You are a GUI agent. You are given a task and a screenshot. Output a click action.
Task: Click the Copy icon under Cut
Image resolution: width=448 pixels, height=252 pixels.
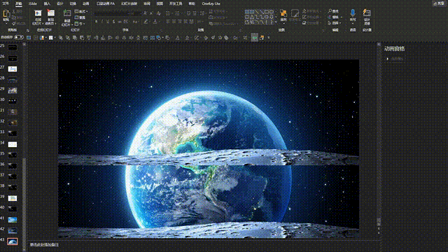coord(14,17)
